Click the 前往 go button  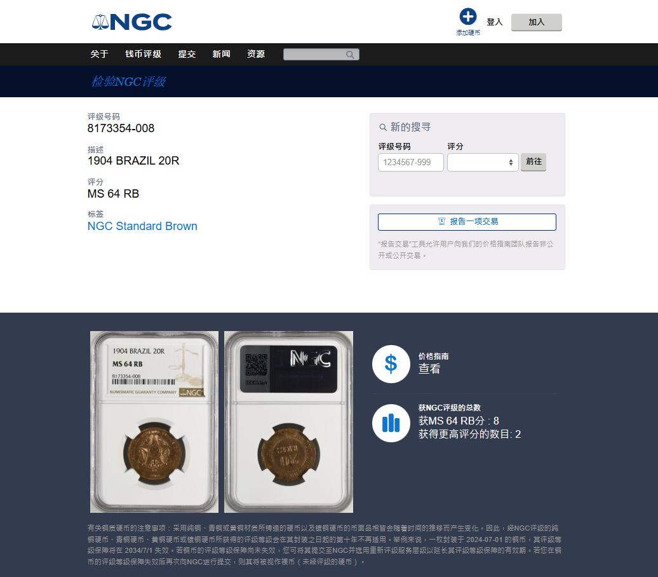534,161
